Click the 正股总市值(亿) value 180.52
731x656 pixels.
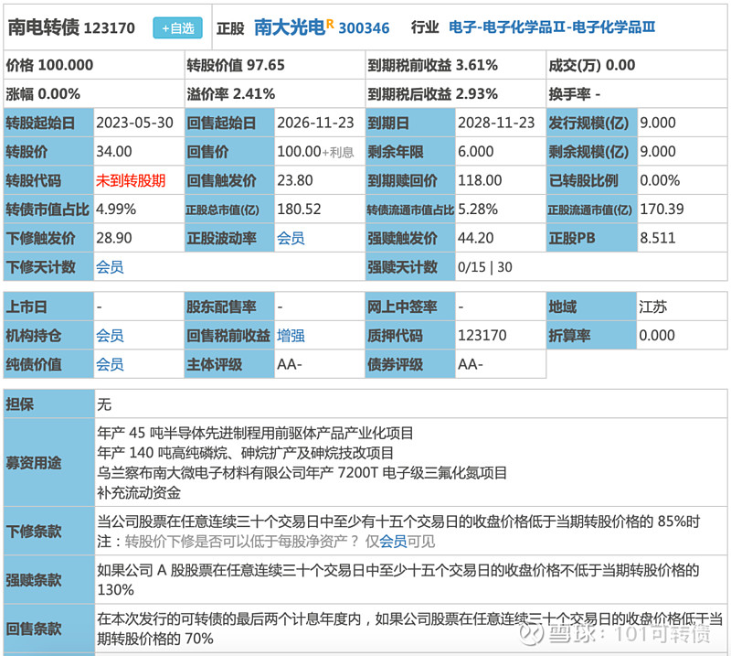coord(299,210)
